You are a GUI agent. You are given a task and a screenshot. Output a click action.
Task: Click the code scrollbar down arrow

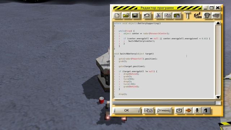(218, 97)
